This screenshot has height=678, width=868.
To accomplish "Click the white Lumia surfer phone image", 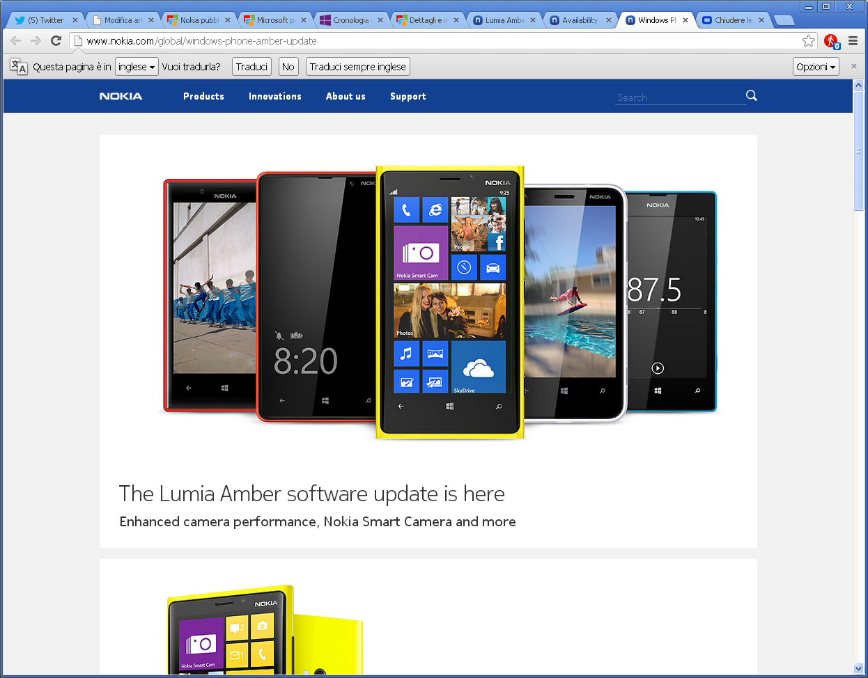I will coord(575,304).
